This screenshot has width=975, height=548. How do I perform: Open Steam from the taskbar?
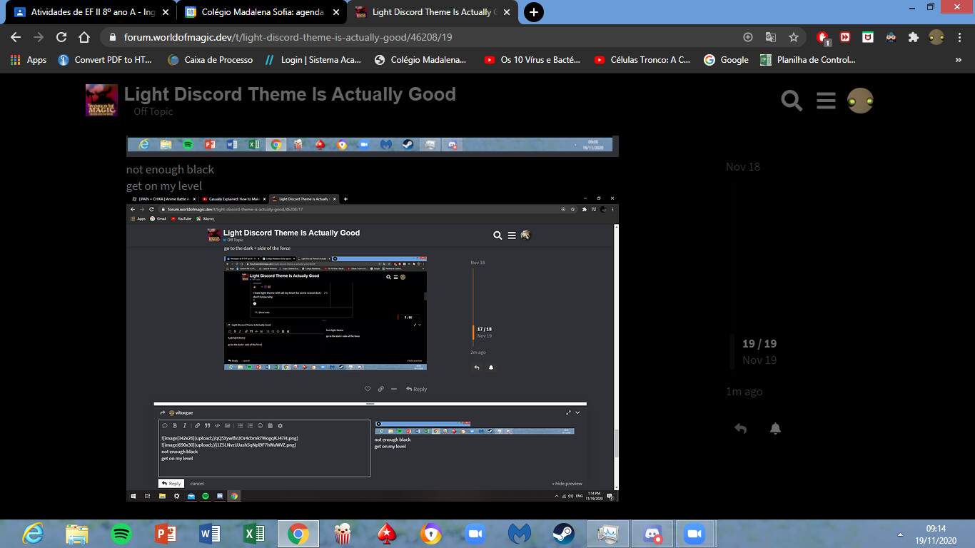[x=564, y=534]
